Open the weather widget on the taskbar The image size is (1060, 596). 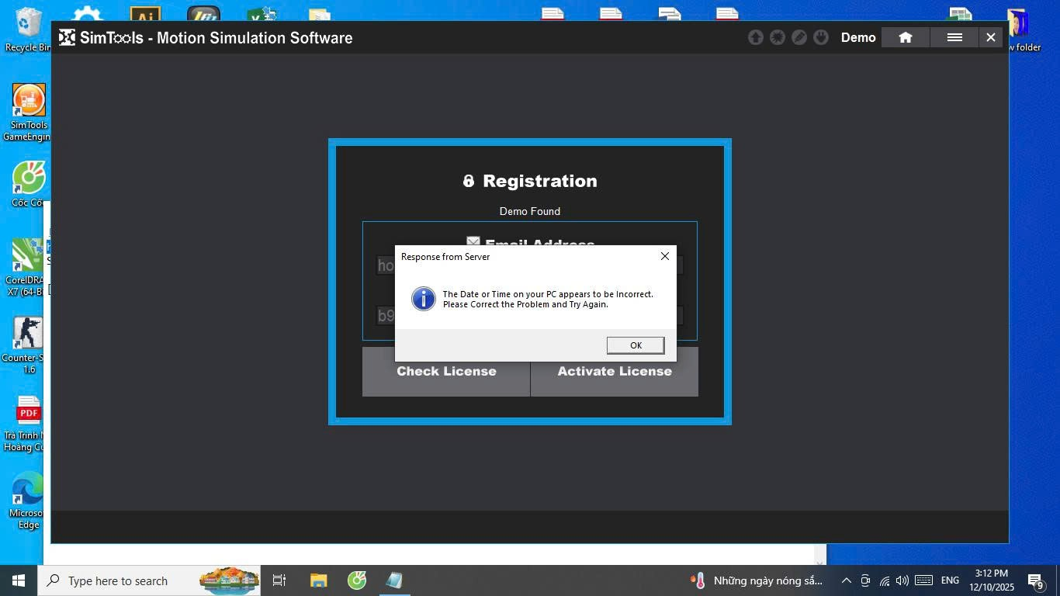tap(757, 580)
